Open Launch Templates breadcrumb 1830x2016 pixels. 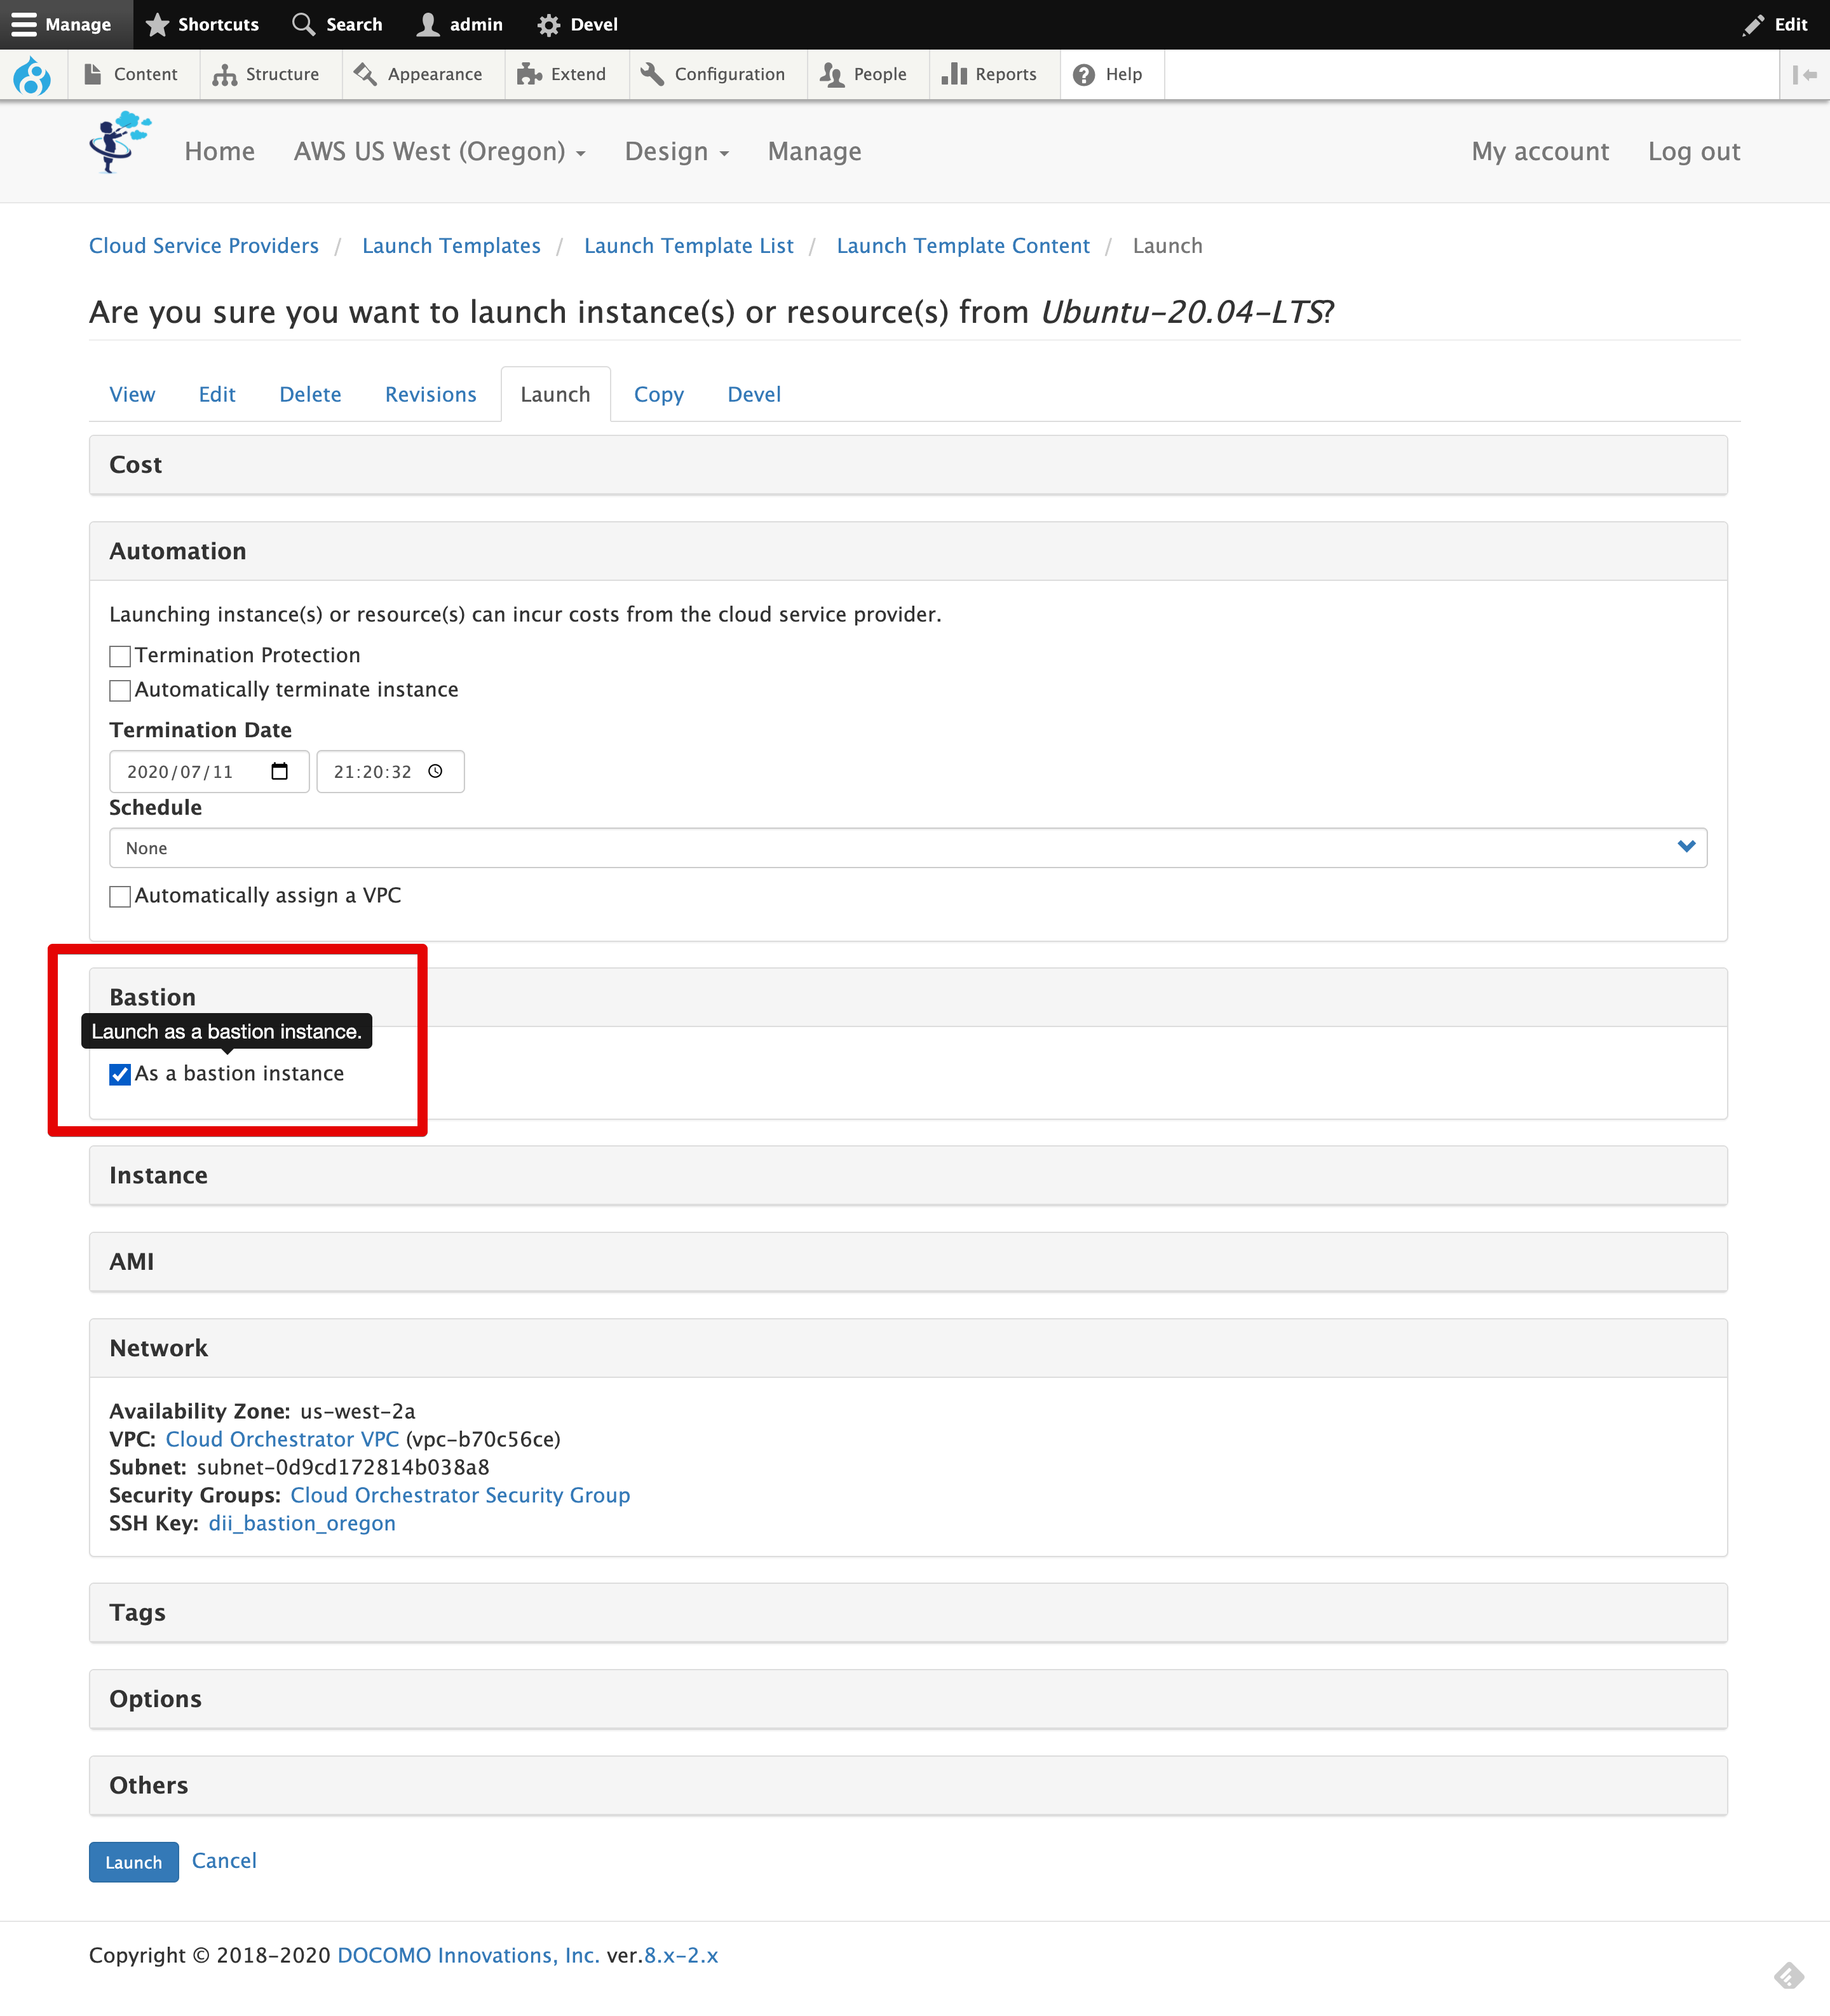[451, 246]
